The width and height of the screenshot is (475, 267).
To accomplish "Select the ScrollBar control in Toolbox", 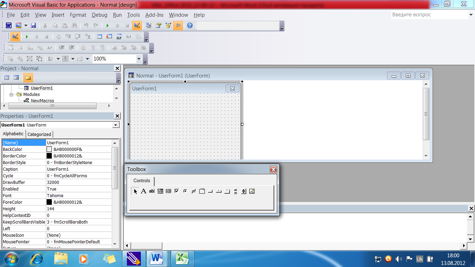I will tap(235, 191).
